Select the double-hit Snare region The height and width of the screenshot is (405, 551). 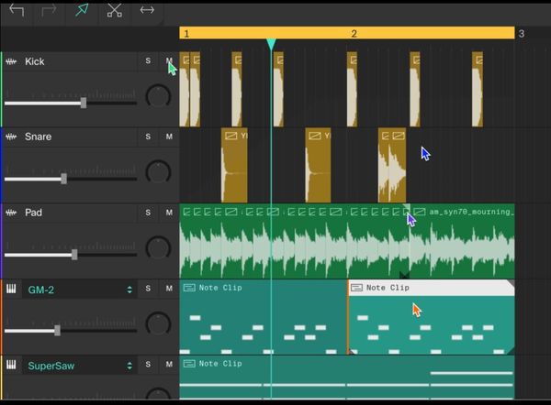392,165
